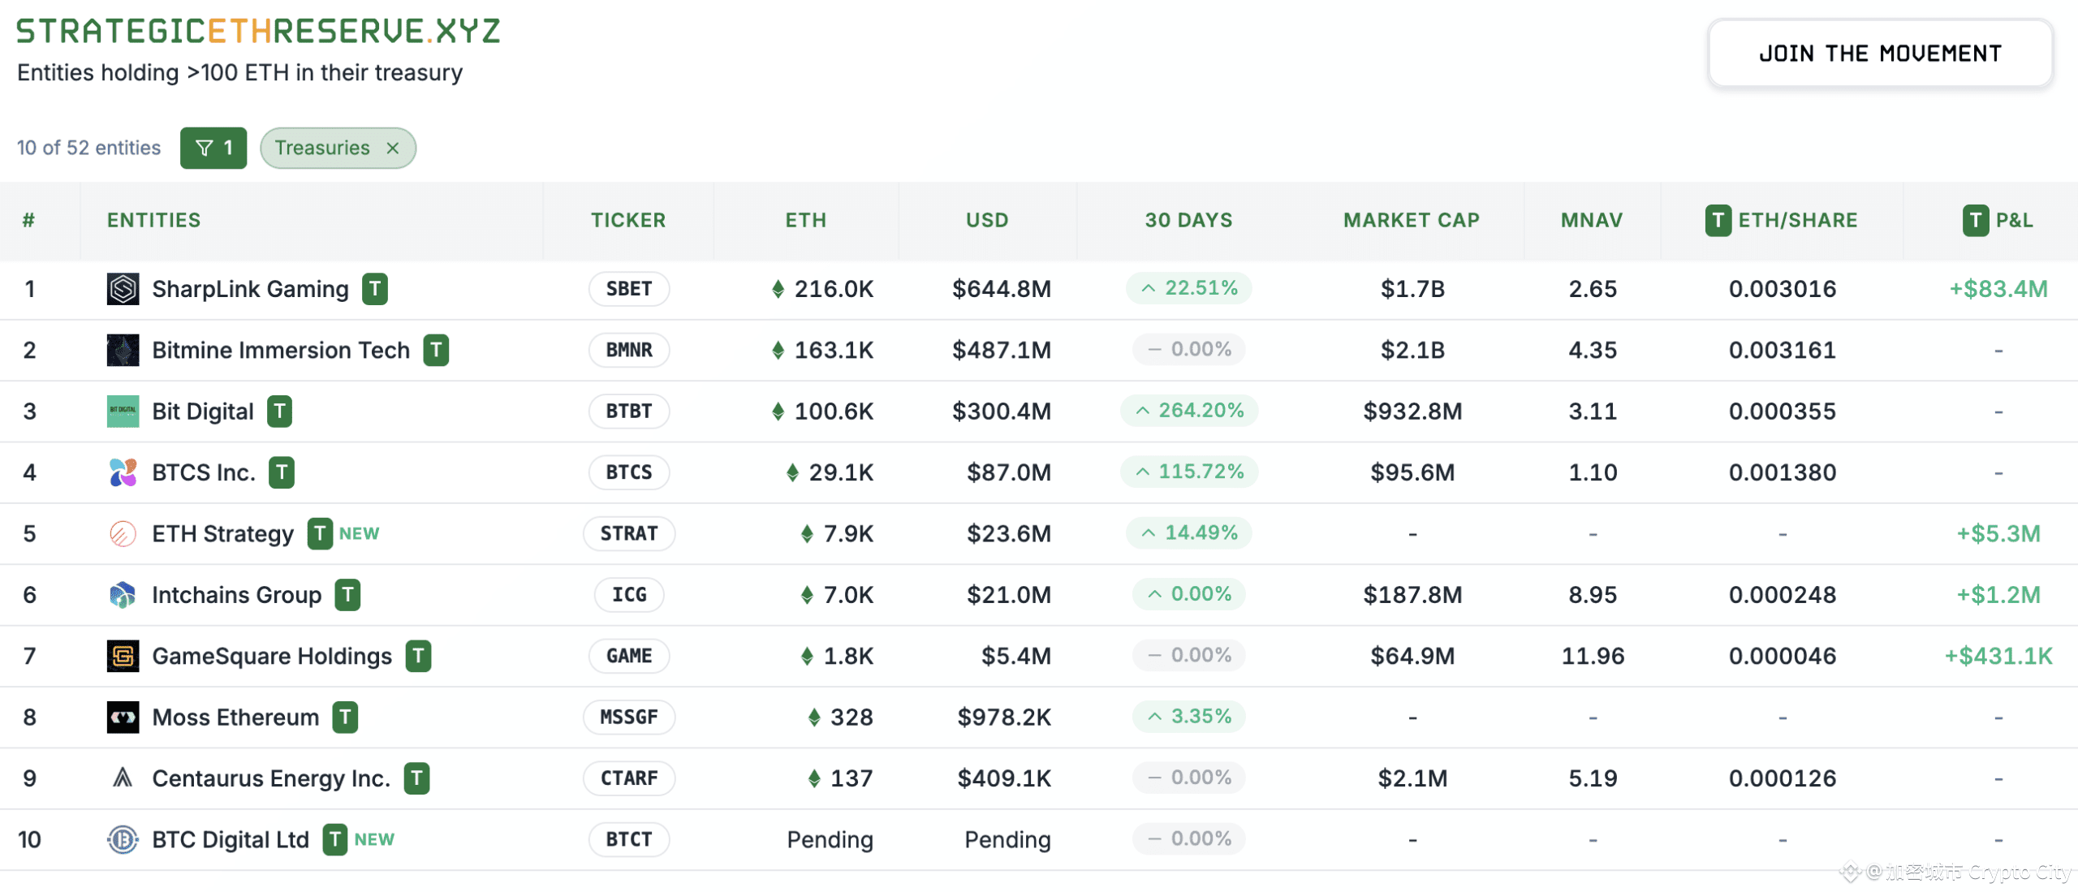
Task: Click the 115.72% 30-day change badge
Action: pos(1189,472)
